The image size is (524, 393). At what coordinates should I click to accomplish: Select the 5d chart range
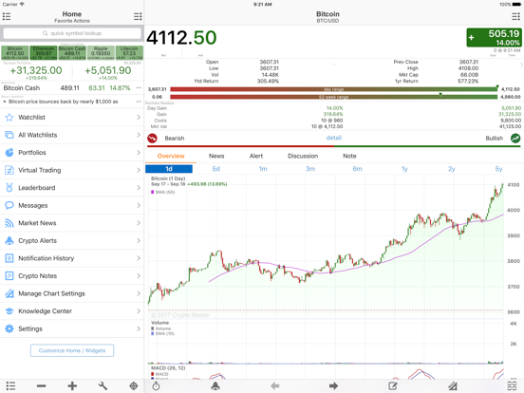(215, 169)
